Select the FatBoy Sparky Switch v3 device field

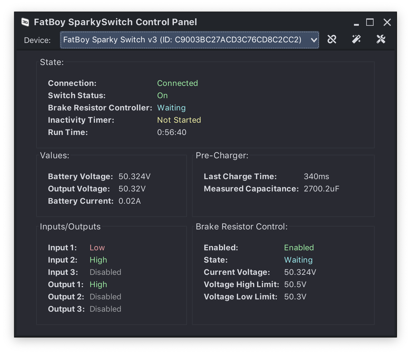click(182, 40)
